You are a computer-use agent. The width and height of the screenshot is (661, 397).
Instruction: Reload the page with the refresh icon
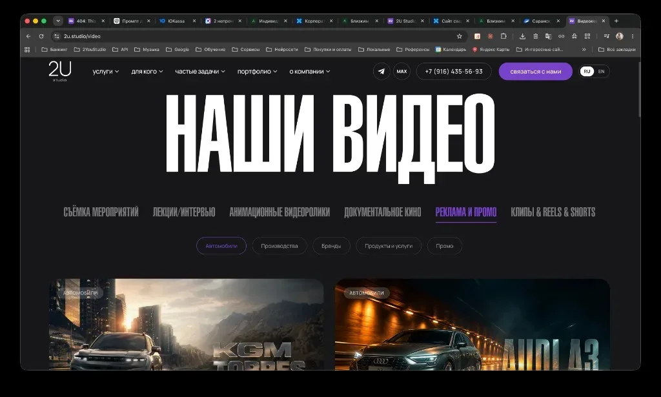pyautogui.click(x=41, y=36)
